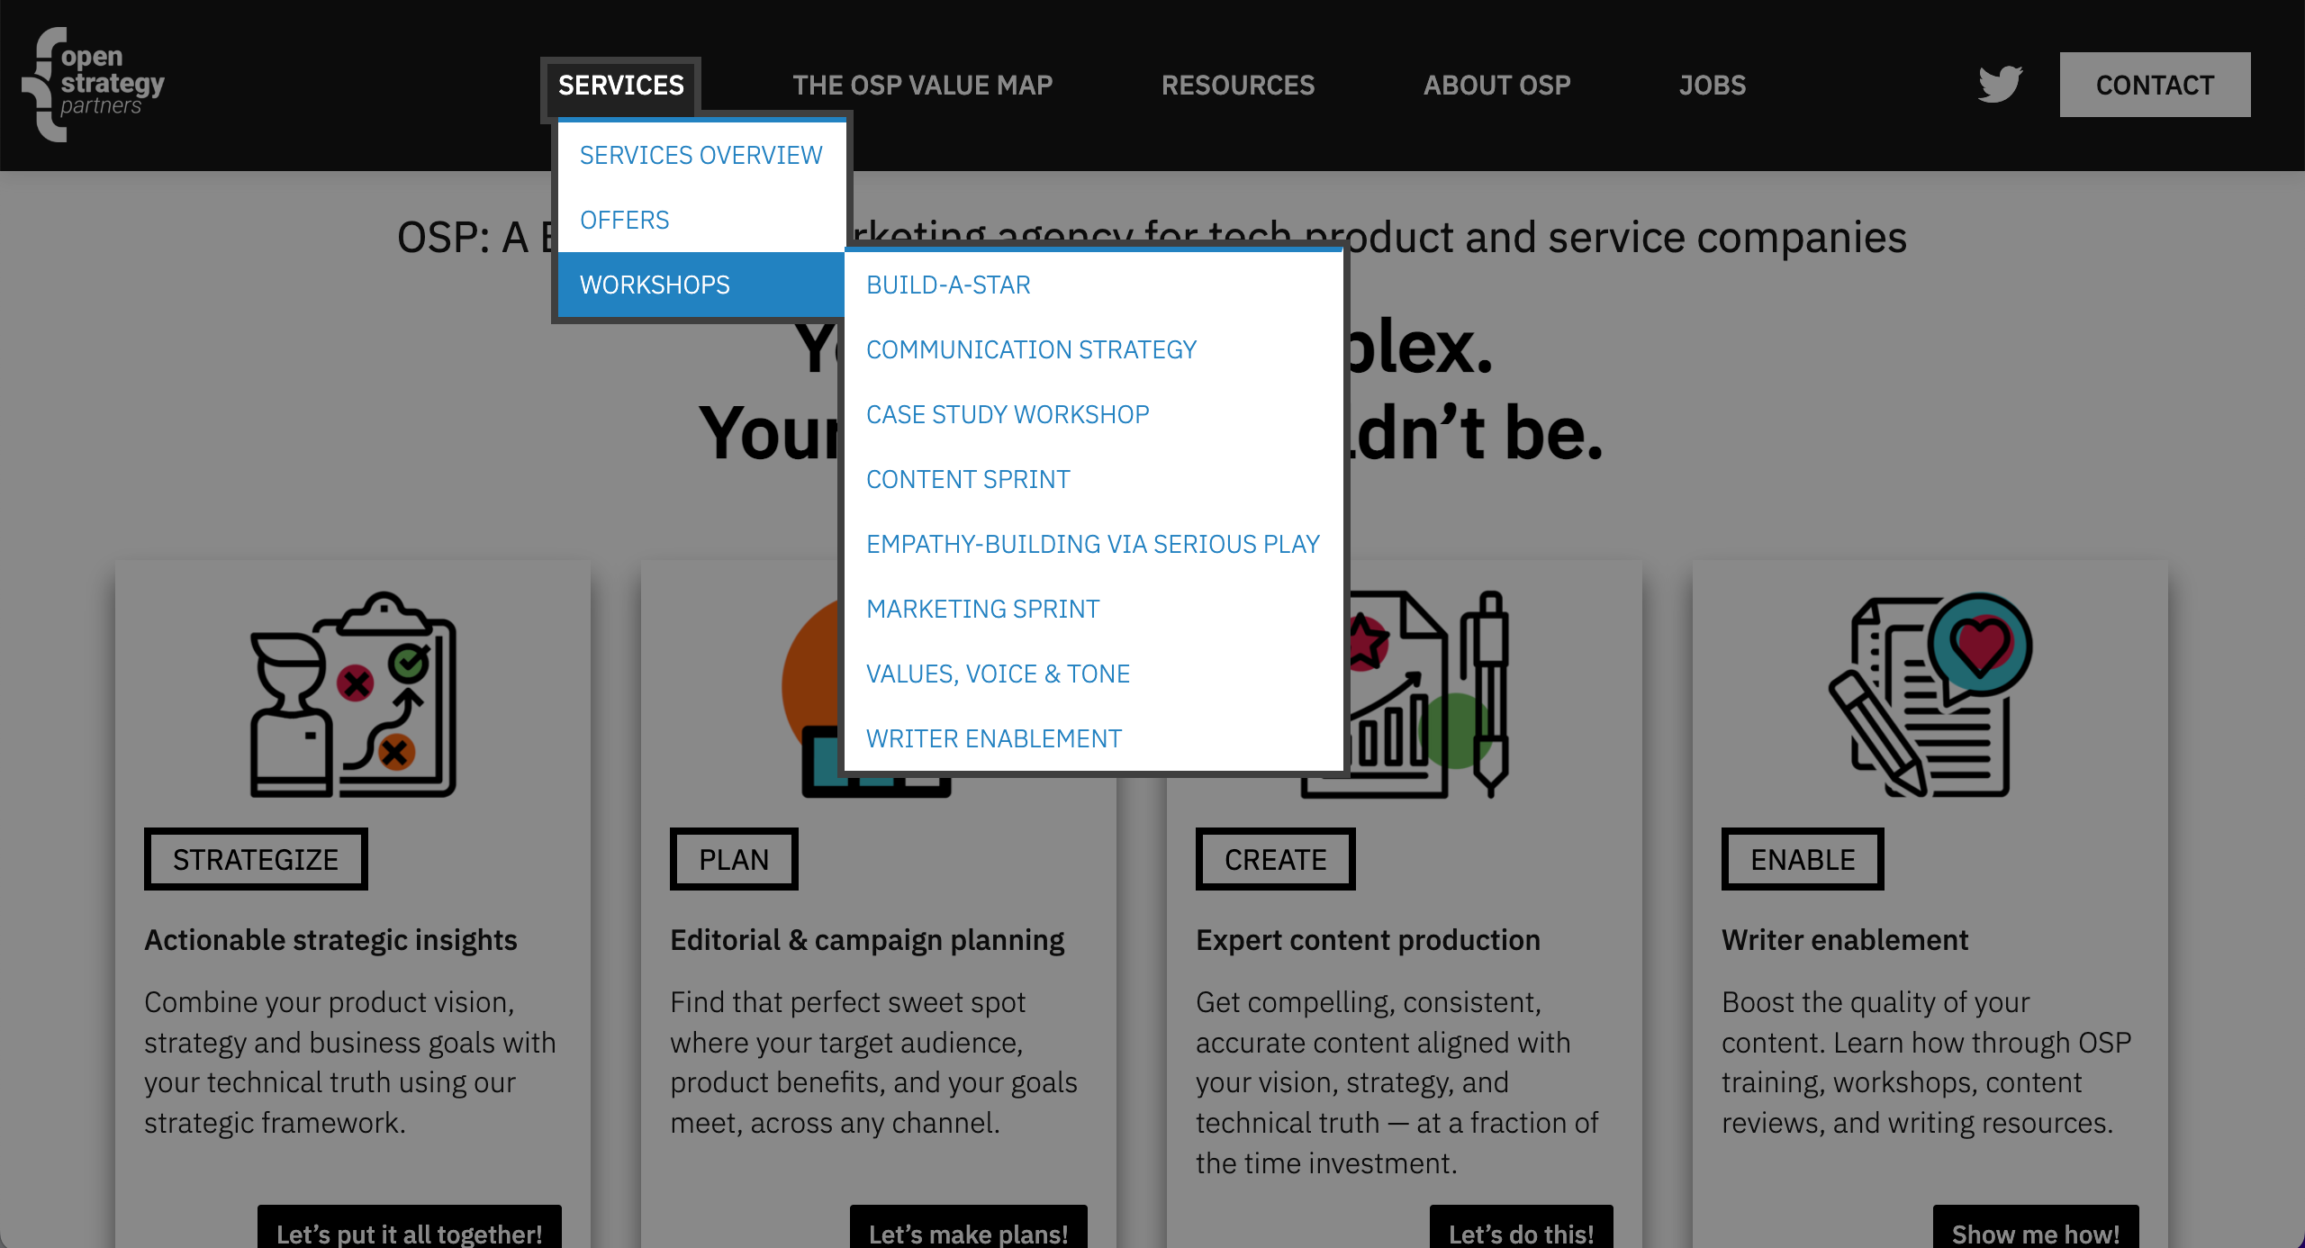Screen dimensions: 2305x1248
Task: Click the Twitter bird icon
Action: [2000, 85]
